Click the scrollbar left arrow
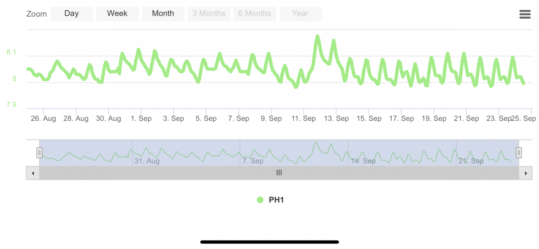Viewport: 539px width, 249px height. pyautogui.click(x=32, y=173)
